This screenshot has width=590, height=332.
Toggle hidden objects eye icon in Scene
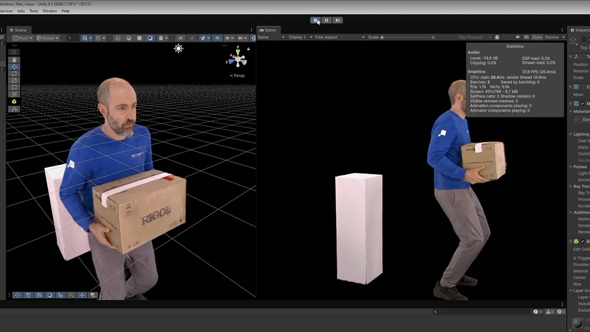[x=217, y=38]
